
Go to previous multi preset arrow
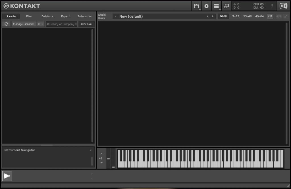[207, 16]
